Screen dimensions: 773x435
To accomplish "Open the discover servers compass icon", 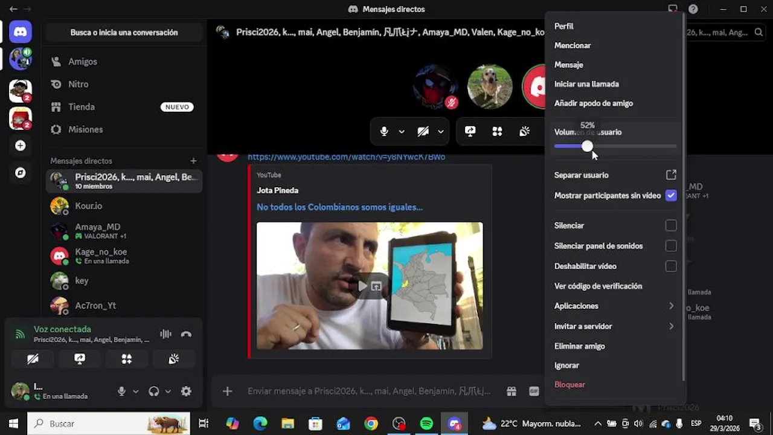I will coord(21,173).
